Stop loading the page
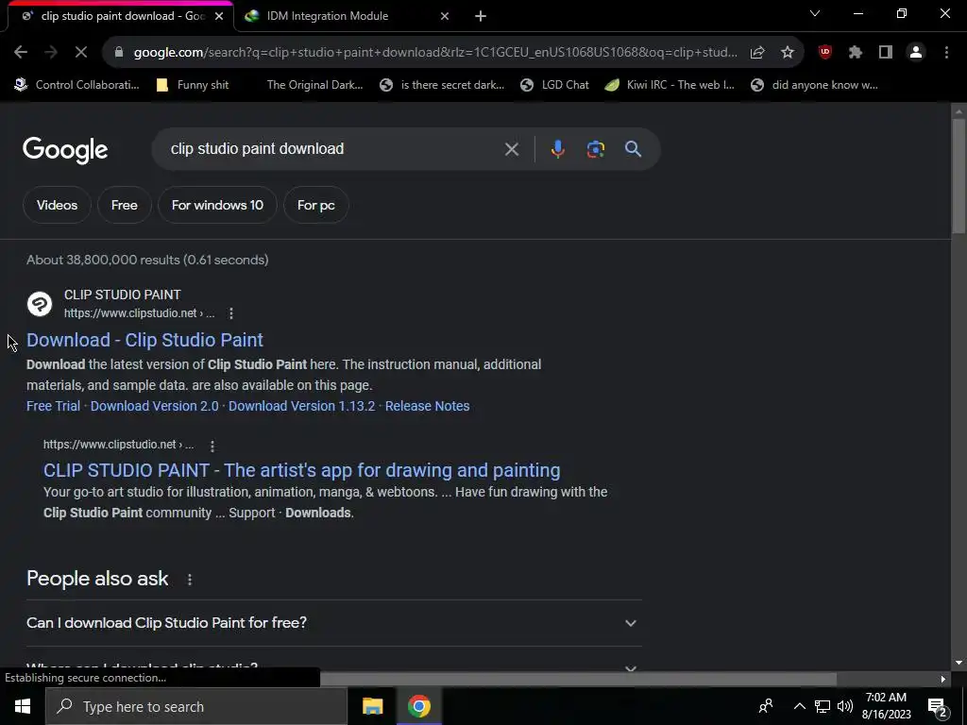 [81, 53]
